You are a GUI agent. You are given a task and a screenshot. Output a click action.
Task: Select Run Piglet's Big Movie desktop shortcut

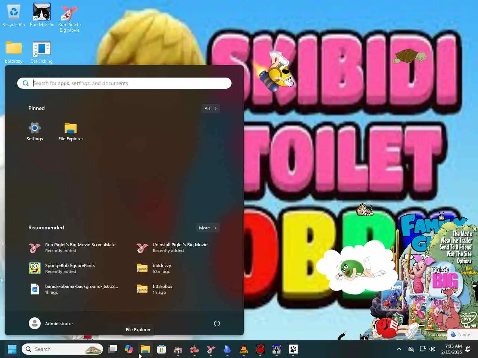click(69, 18)
